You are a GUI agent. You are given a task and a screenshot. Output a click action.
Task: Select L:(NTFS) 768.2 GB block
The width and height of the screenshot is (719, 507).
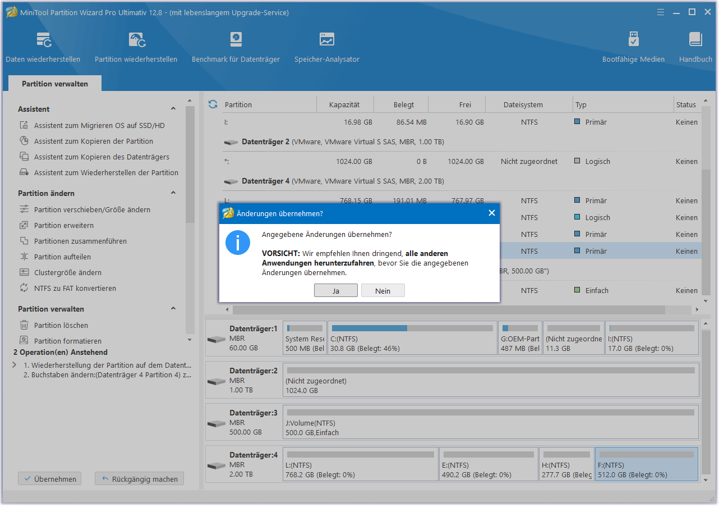(x=361, y=464)
